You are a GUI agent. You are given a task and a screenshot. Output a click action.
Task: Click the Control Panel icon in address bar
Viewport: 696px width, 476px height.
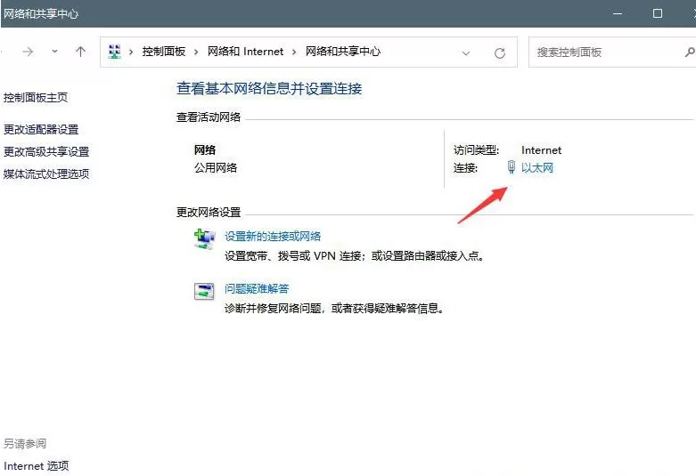tap(115, 52)
